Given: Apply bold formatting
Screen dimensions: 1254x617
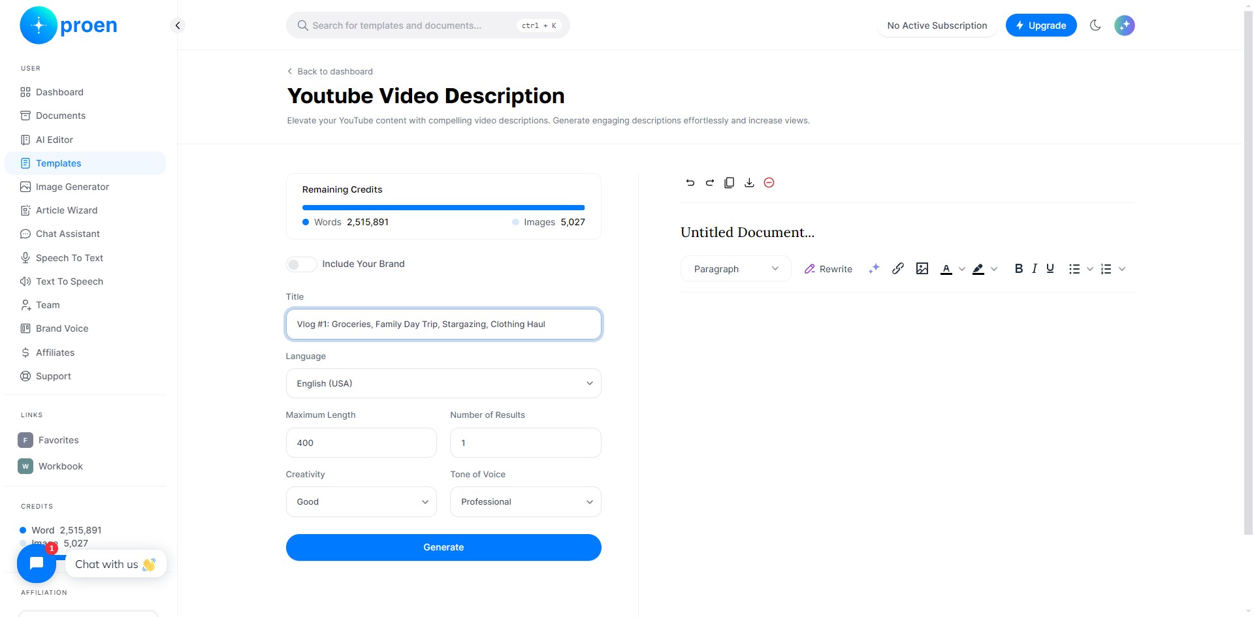Looking at the screenshot, I should [1019, 268].
